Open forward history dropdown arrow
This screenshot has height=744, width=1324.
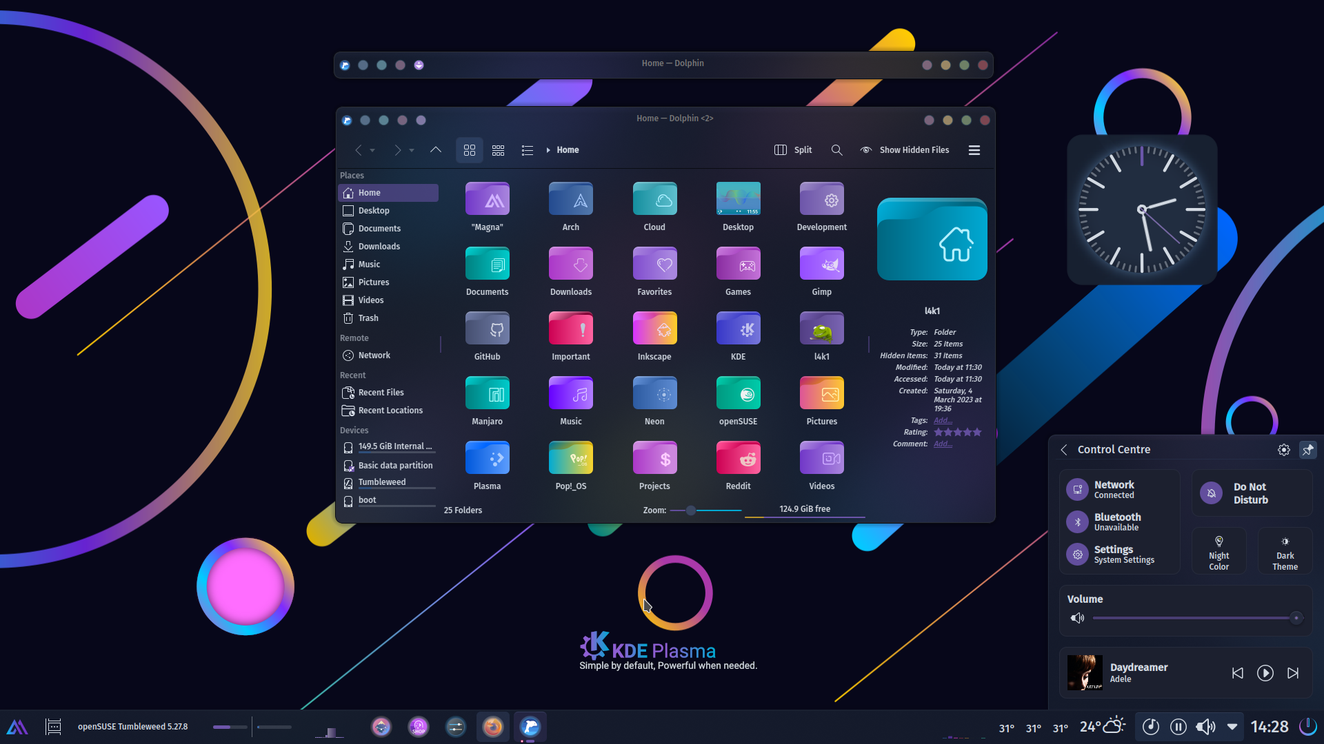pyautogui.click(x=412, y=150)
